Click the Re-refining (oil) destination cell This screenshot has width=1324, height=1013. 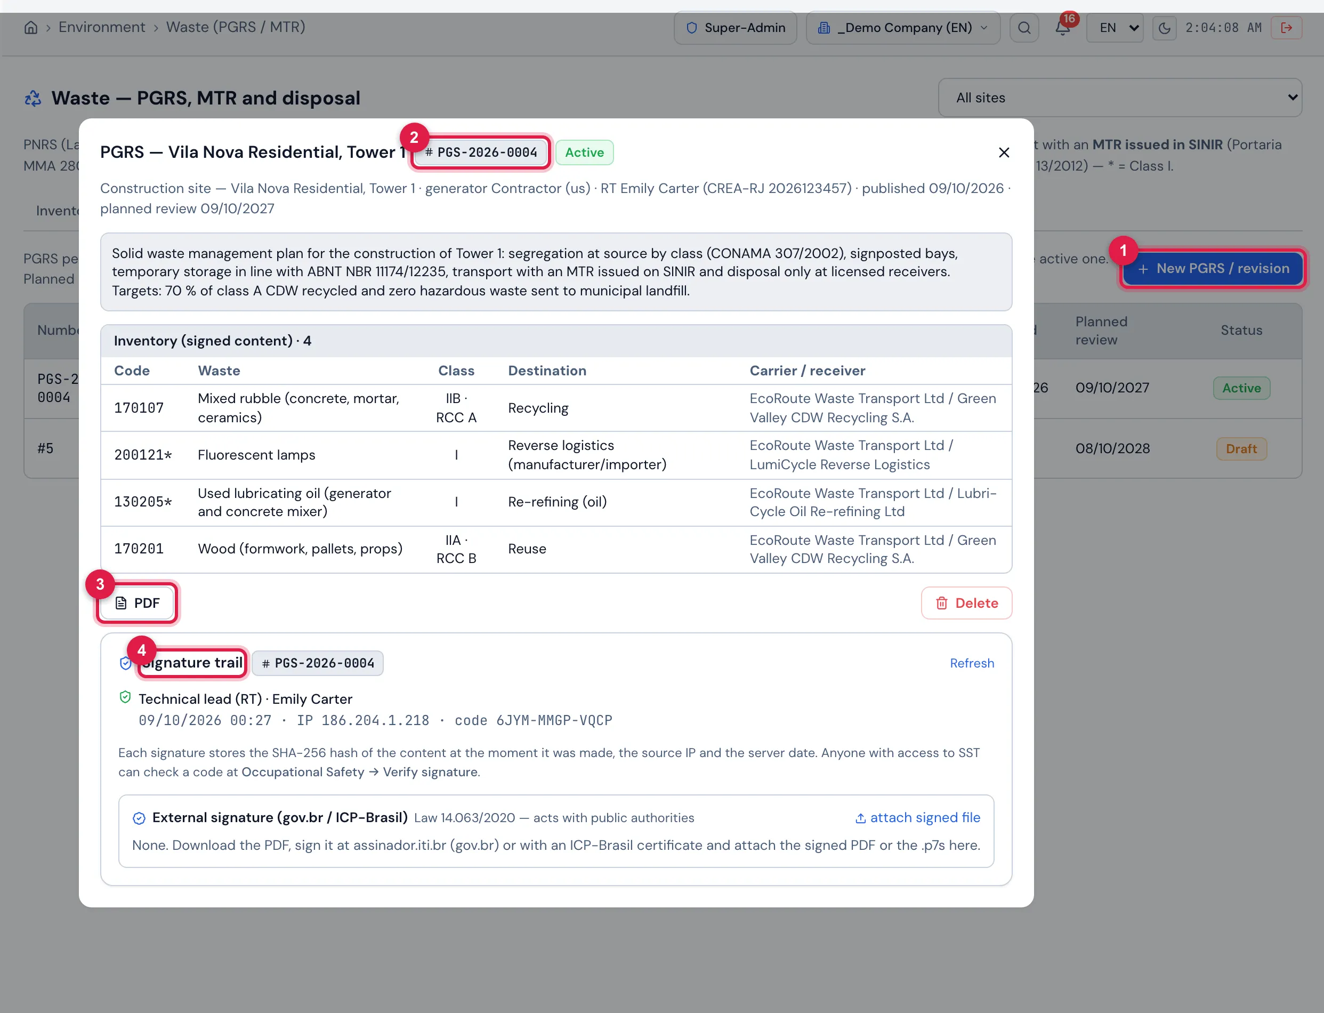click(x=557, y=502)
